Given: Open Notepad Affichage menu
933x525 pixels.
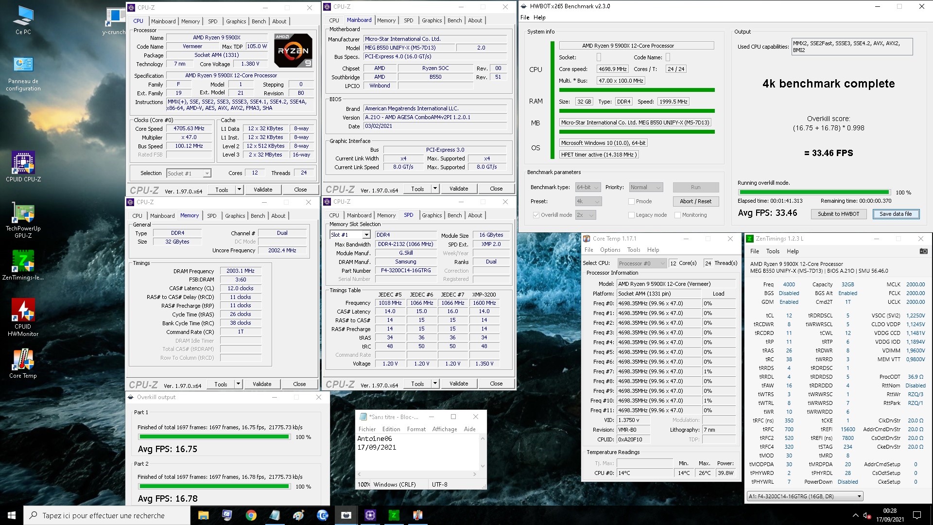Looking at the screenshot, I should click(445, 429).
